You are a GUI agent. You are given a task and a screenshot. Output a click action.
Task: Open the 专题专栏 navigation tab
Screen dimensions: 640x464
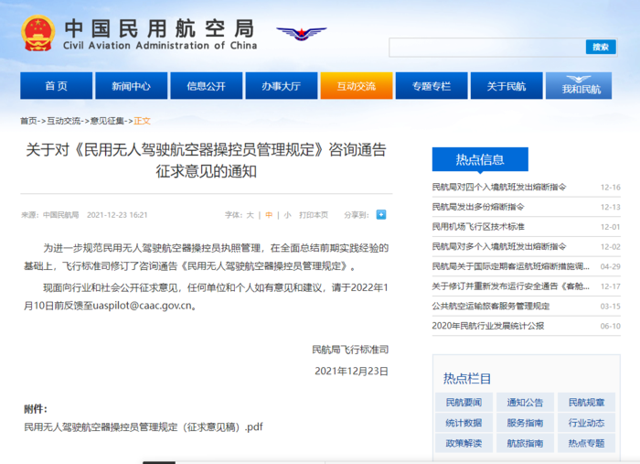[431, 86]
